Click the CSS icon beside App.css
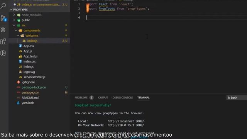The image size is (247, 139). 20,46
